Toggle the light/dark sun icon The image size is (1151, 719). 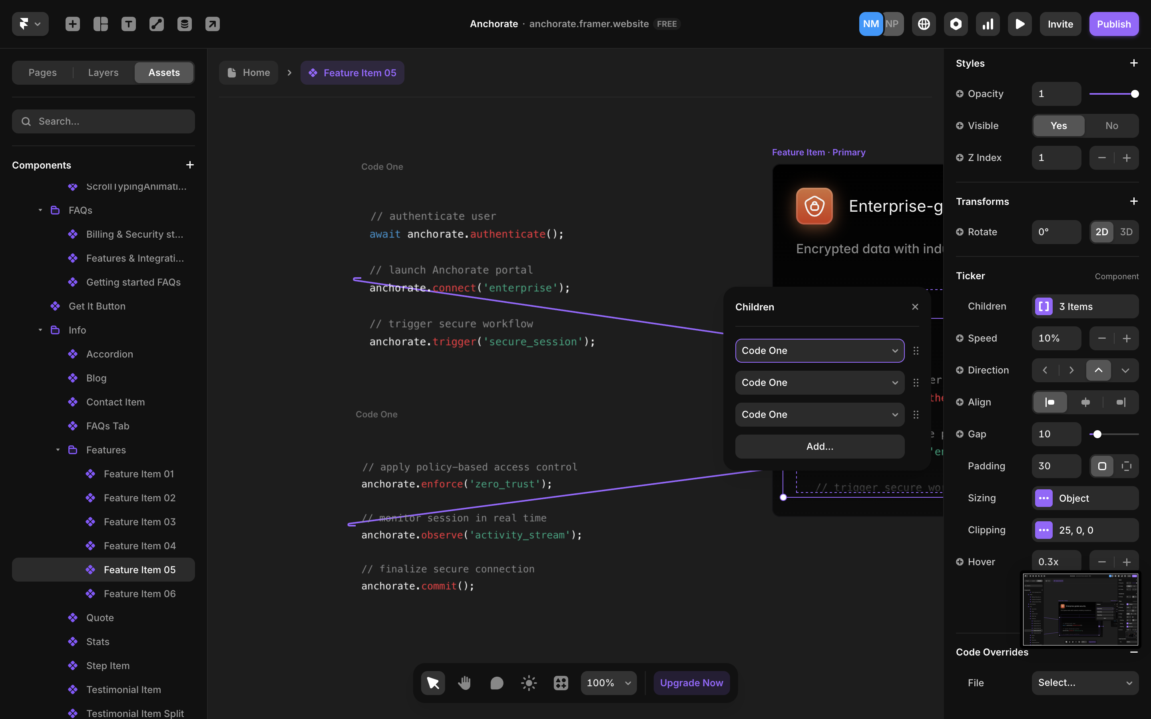pos(528,683)
